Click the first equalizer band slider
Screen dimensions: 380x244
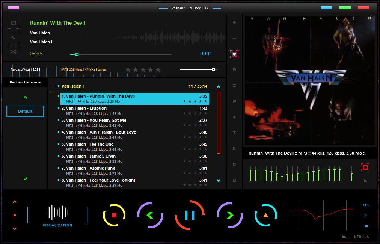(250, 174)
